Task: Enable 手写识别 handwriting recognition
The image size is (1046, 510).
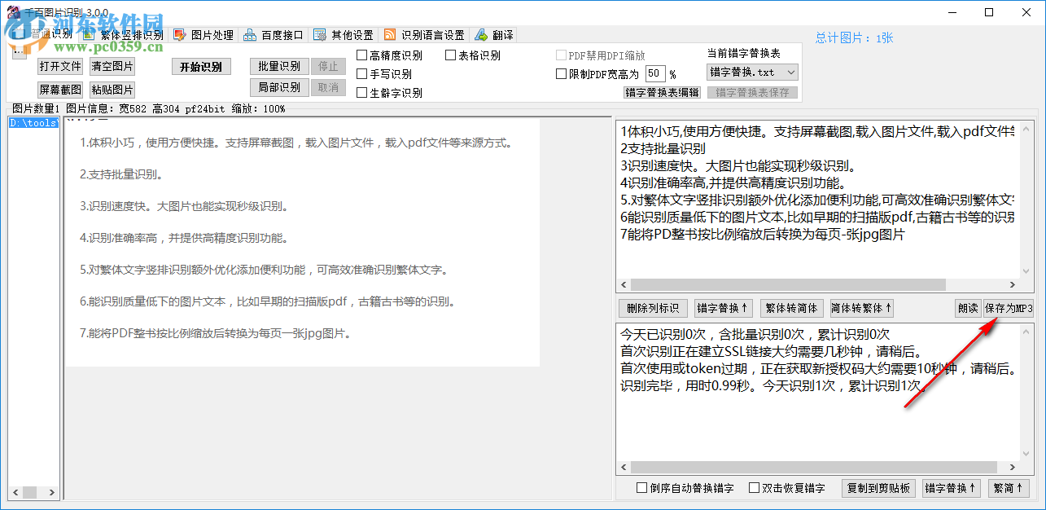Action: 360,73
